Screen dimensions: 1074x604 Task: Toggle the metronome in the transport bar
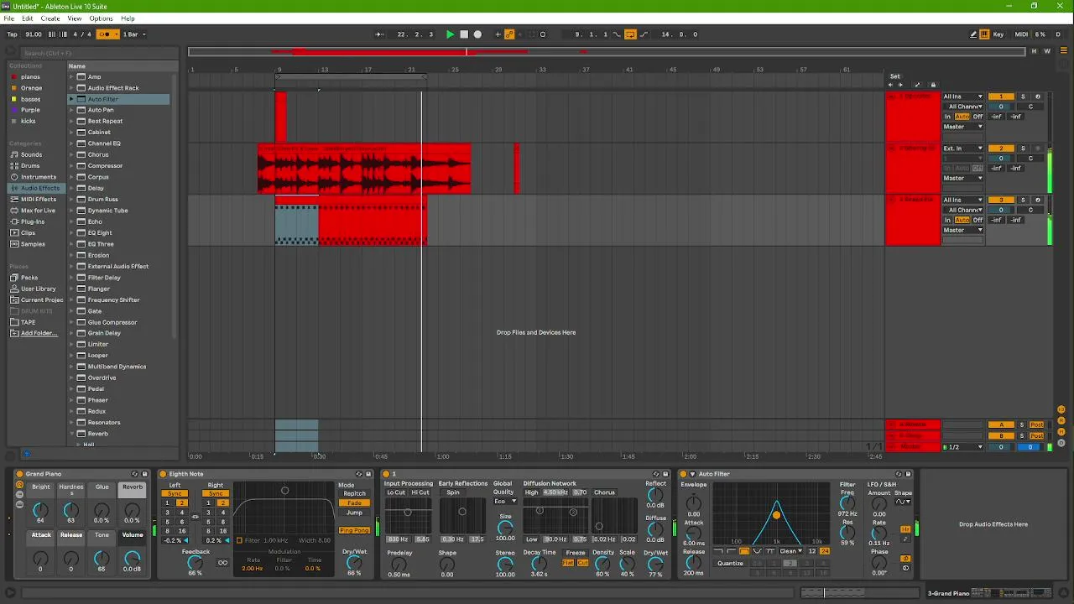click(x=105, y=34)
